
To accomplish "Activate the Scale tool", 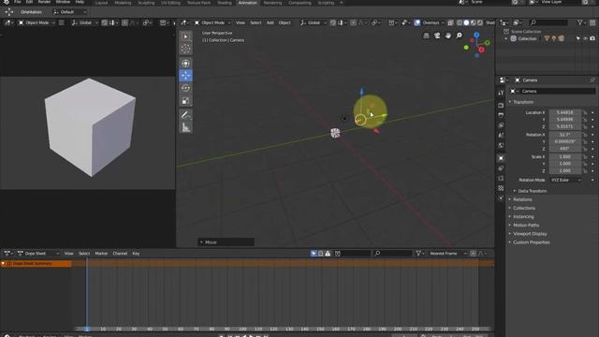I will click(185, 101).
